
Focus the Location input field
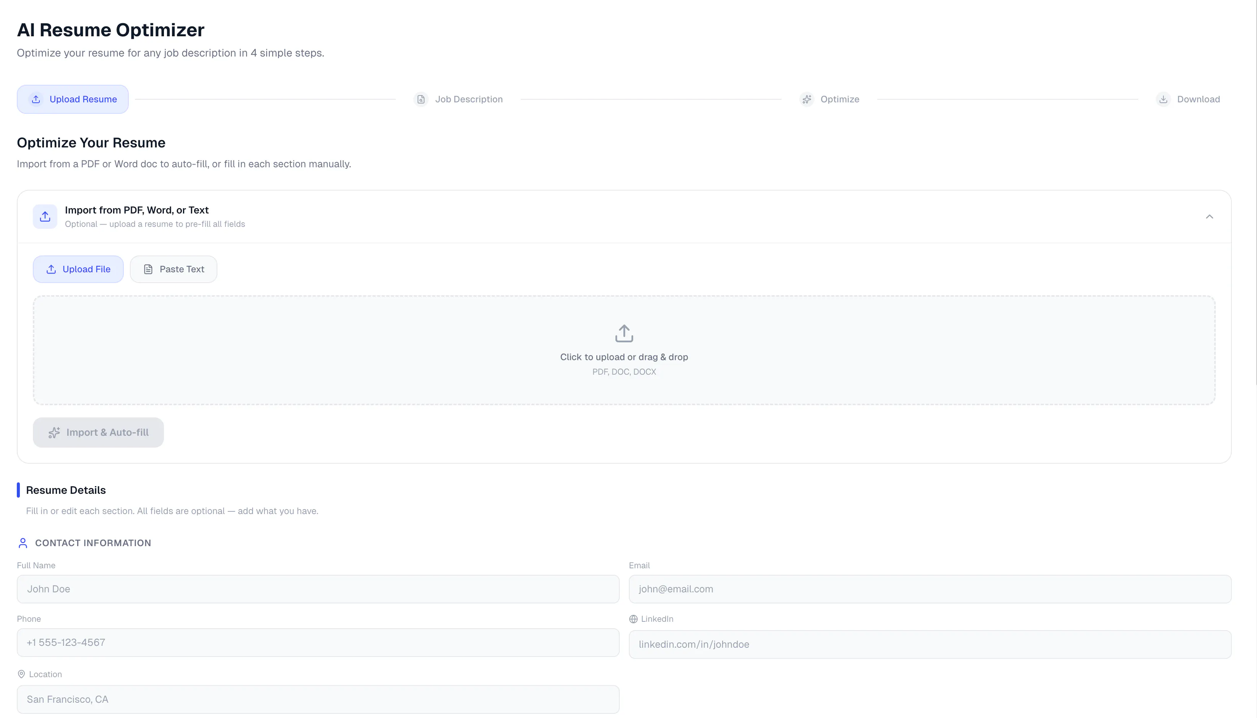pos(318,699)
